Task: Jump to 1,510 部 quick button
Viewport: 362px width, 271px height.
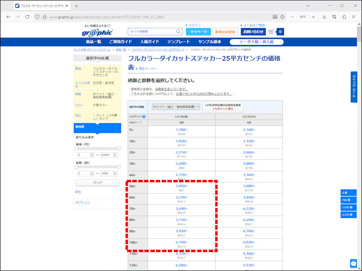Action: click(348, 208)
